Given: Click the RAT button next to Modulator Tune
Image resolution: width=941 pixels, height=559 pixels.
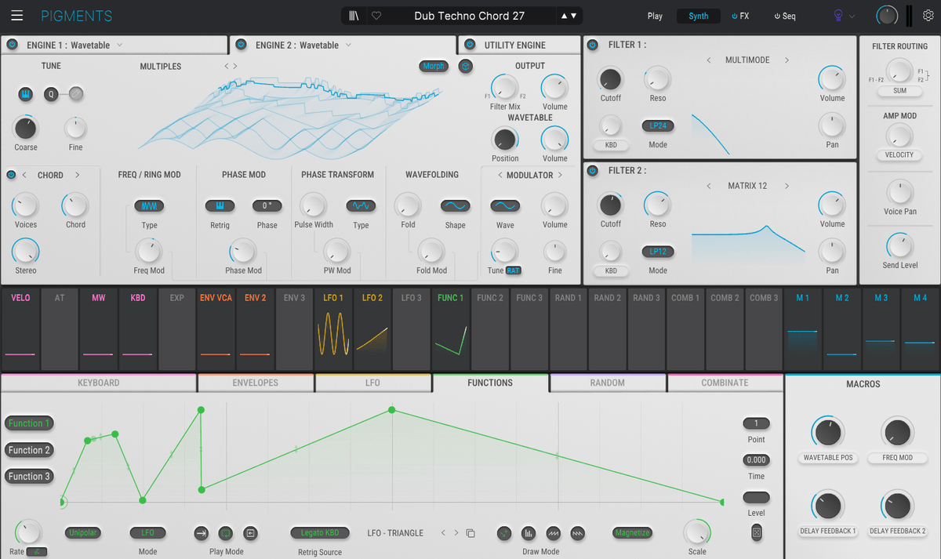Looking at the screenshot, I should [513, 270].
